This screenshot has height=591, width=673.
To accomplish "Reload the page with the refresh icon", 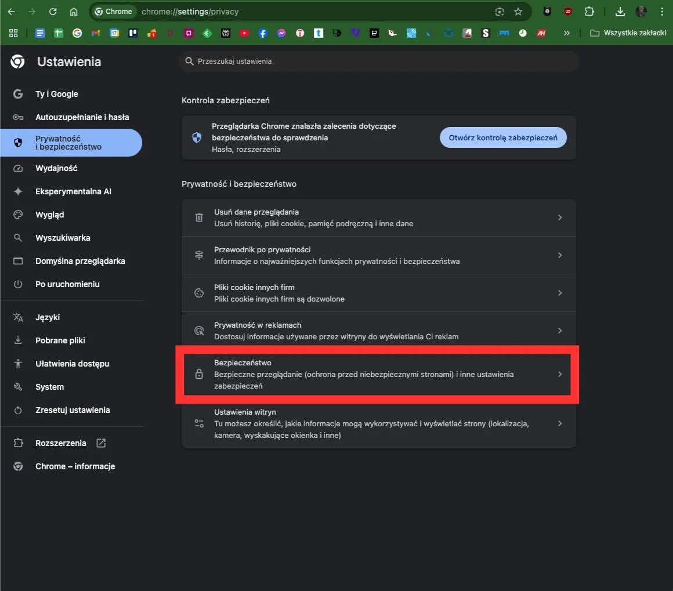I will coord(53,12).
